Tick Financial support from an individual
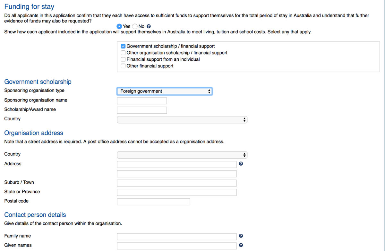 point(123,59)
